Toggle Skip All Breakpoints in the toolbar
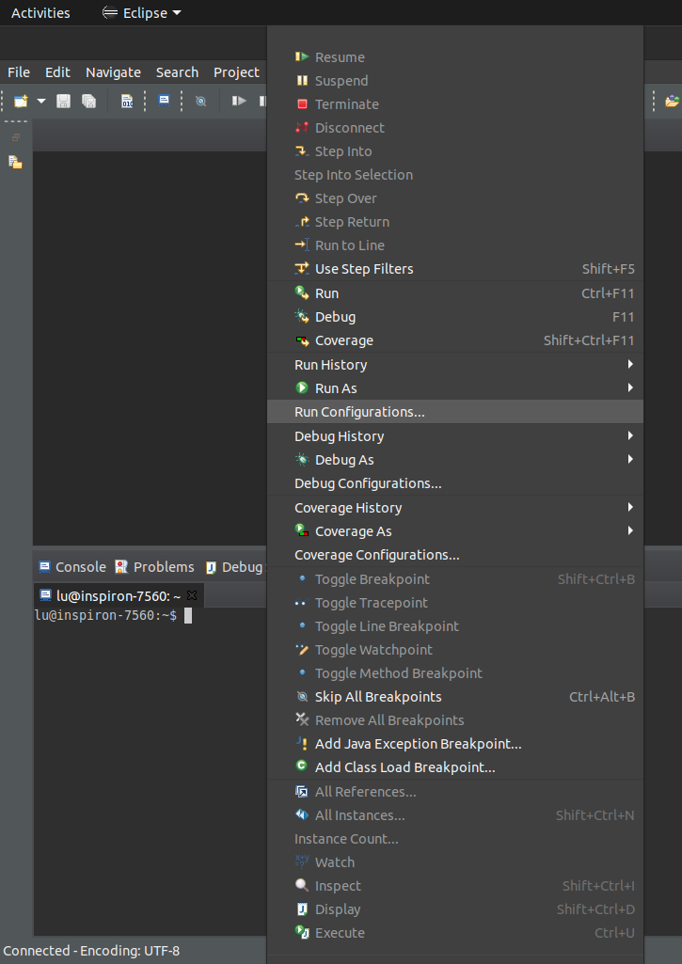The width and height of the screenshot is (682, 964). [x=201, y=101]
